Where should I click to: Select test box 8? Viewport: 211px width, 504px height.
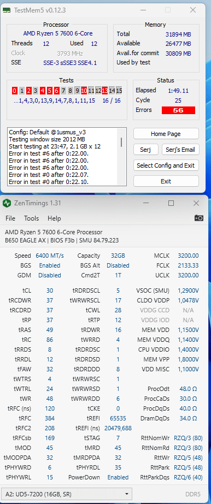[70, 91]
